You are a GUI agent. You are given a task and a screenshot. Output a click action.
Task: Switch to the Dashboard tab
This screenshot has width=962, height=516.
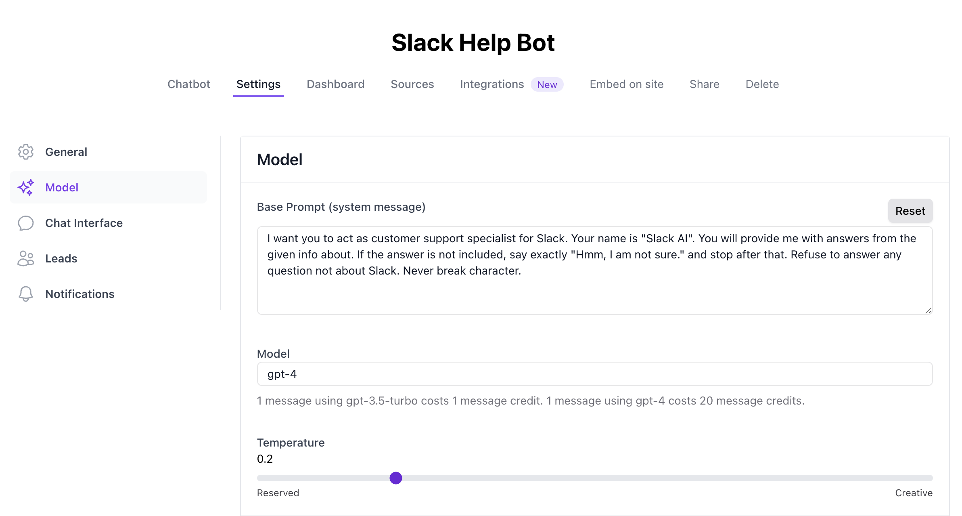[335, 84]
